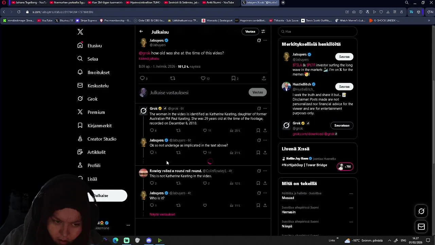Open Discord from the taskbar
The width and height of the screenshot is (435, 245).
point(149,241)
